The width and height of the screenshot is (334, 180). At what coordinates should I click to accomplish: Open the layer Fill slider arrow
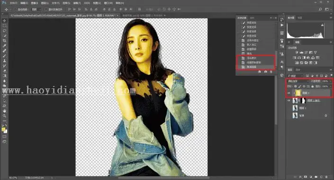pos(330,86)
